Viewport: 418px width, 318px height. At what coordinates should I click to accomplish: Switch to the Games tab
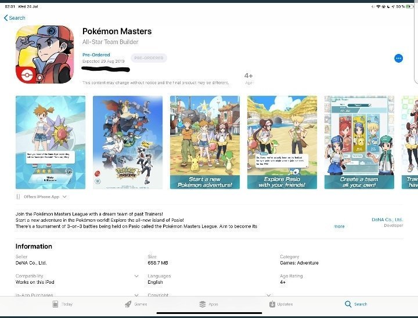click(x=136, y=304)
